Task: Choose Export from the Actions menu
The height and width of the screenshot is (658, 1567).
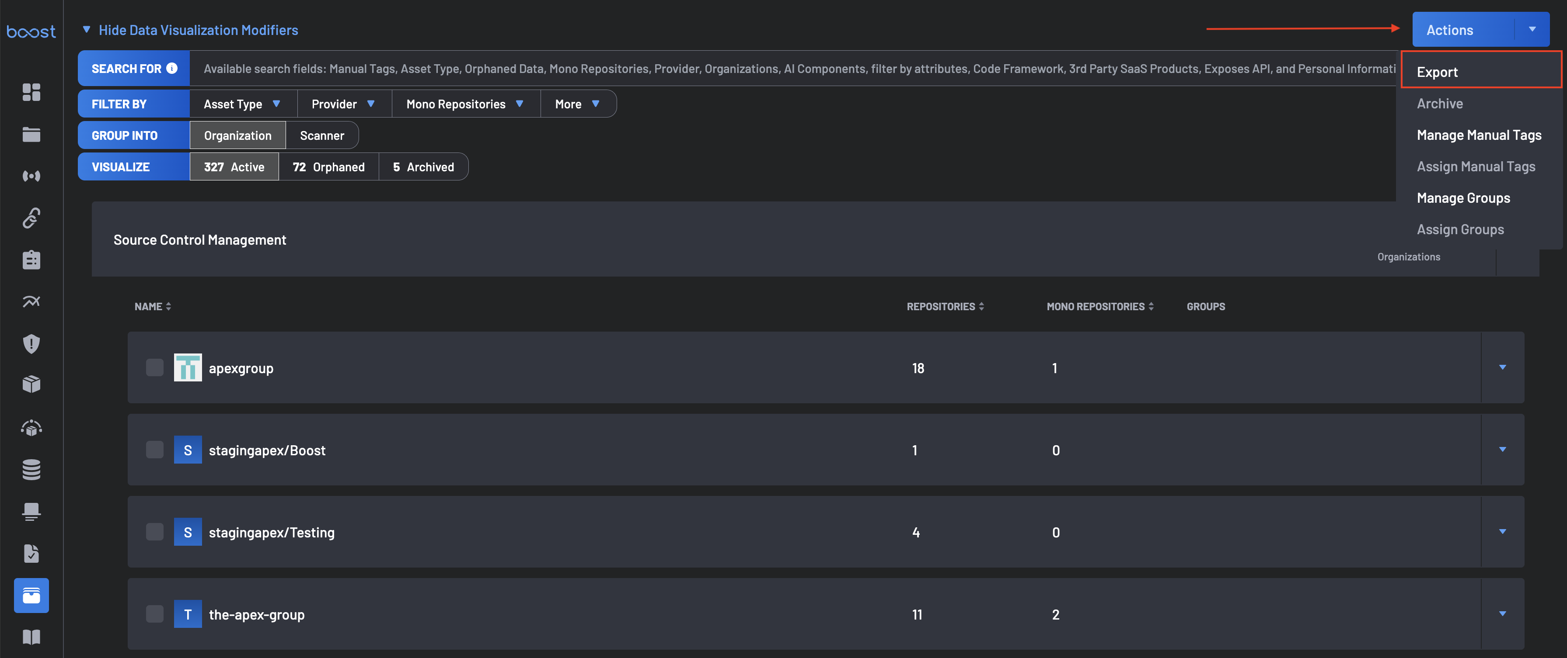Action: click(x=1437, y=72)
